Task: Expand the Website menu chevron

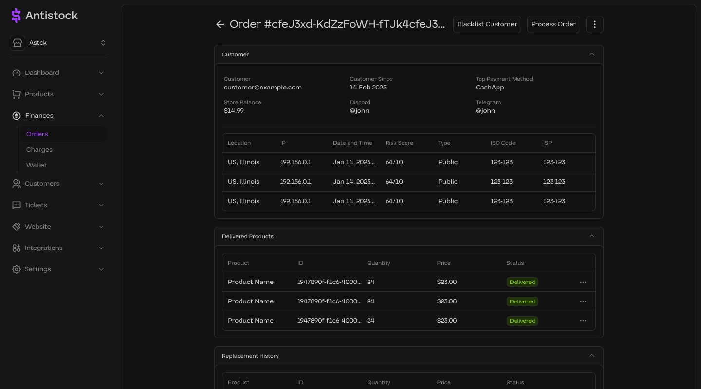Action: click(101, 227)
